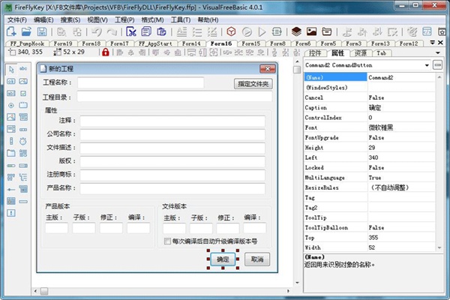
Task: Click the 确定 button on the form
Action: click(223, 259)
